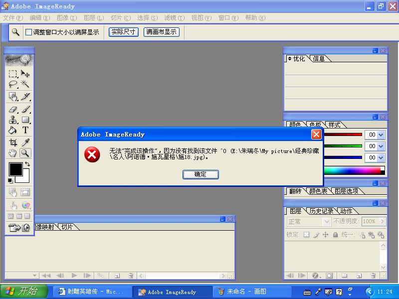
Task: Click the magnifier icon in options bar
Action: pos(16,32)
